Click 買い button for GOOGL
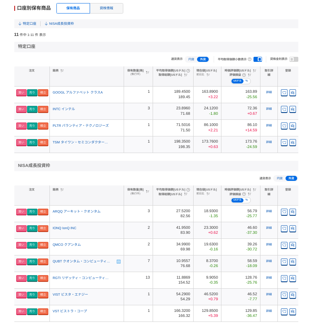313x325 pixels. [21, 93]
